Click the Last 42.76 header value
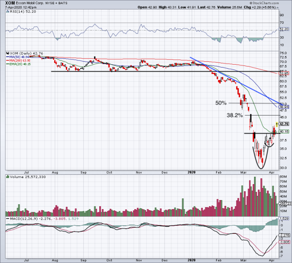Screen dimensions: 292x263 pos(206,7)
